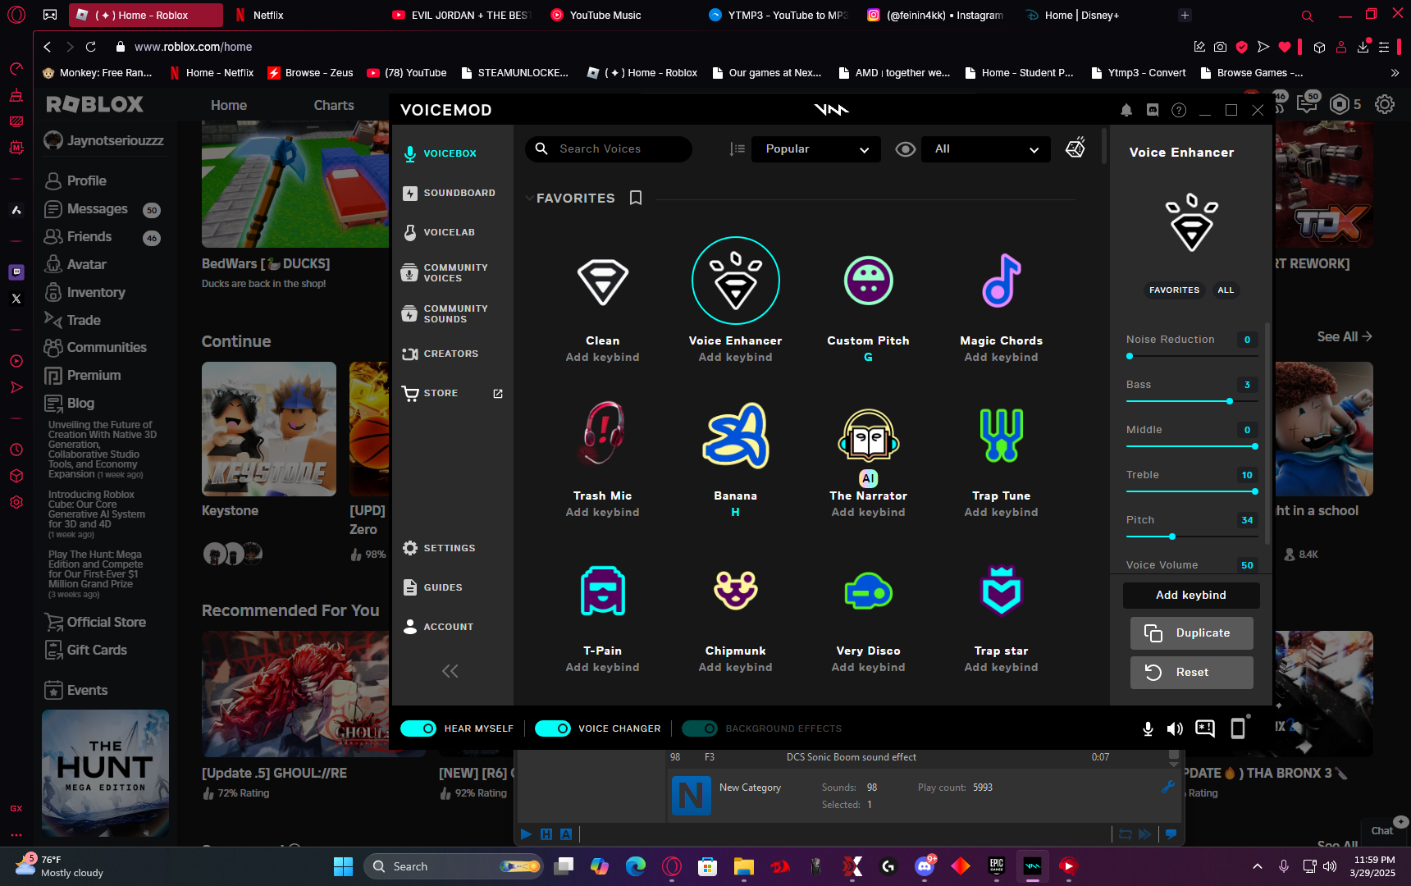Open the Voicelab tab

[439, 232]
